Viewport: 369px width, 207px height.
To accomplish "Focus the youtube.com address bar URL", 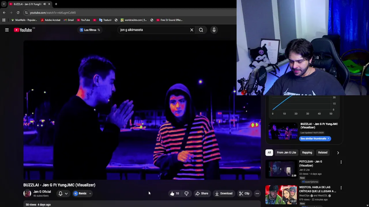I will point(53,13).
